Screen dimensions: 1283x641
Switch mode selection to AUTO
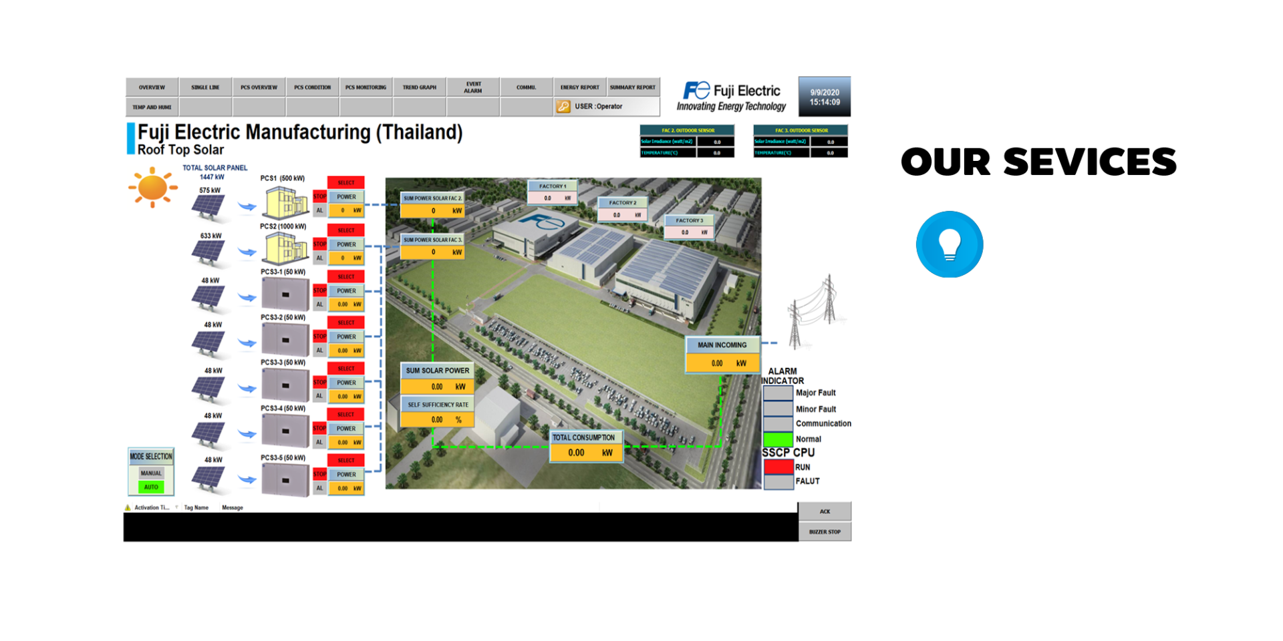tap(151, 487)
